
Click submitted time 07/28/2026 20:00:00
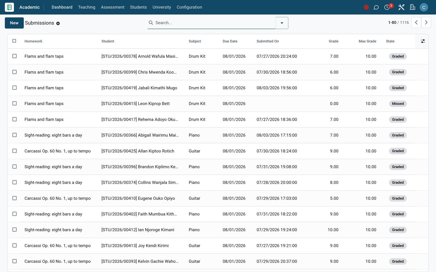277,183
